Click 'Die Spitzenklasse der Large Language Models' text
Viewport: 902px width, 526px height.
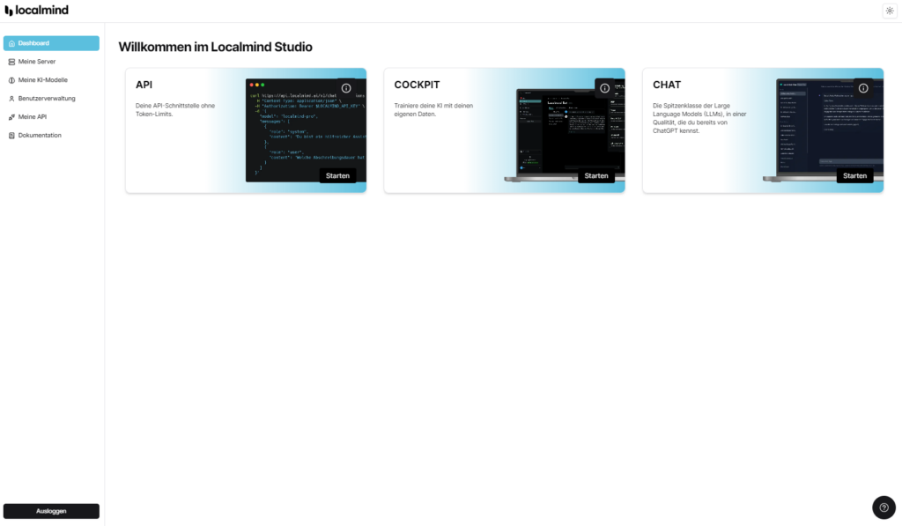pos(699,118)
